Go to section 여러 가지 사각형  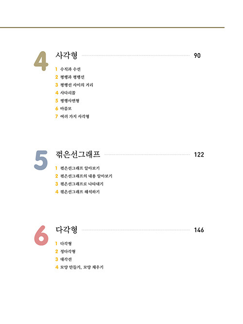75,116
